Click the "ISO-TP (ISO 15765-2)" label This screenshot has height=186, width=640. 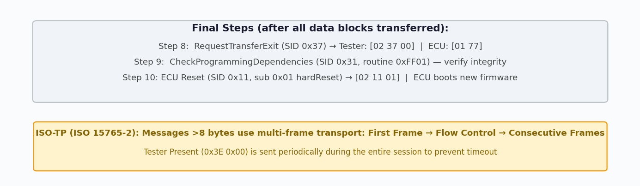click(87, 133)
